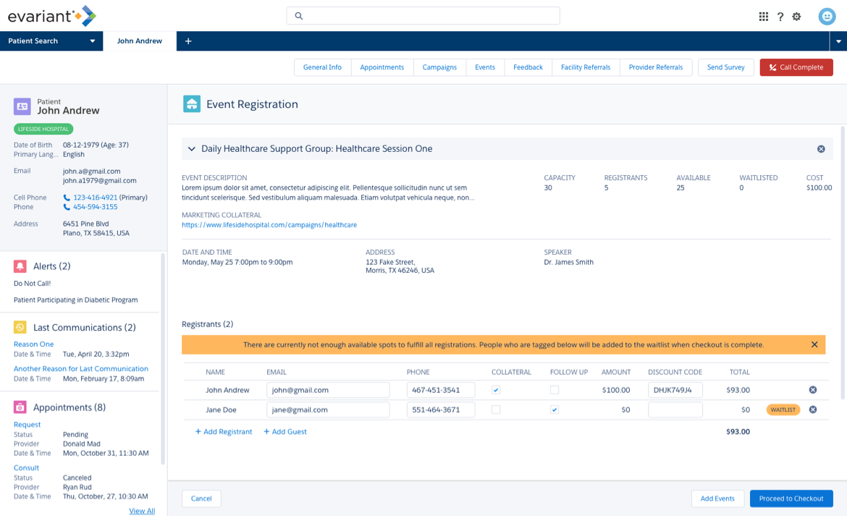Click the user avatar icon

pyautogui.click(x=827, y=17)
